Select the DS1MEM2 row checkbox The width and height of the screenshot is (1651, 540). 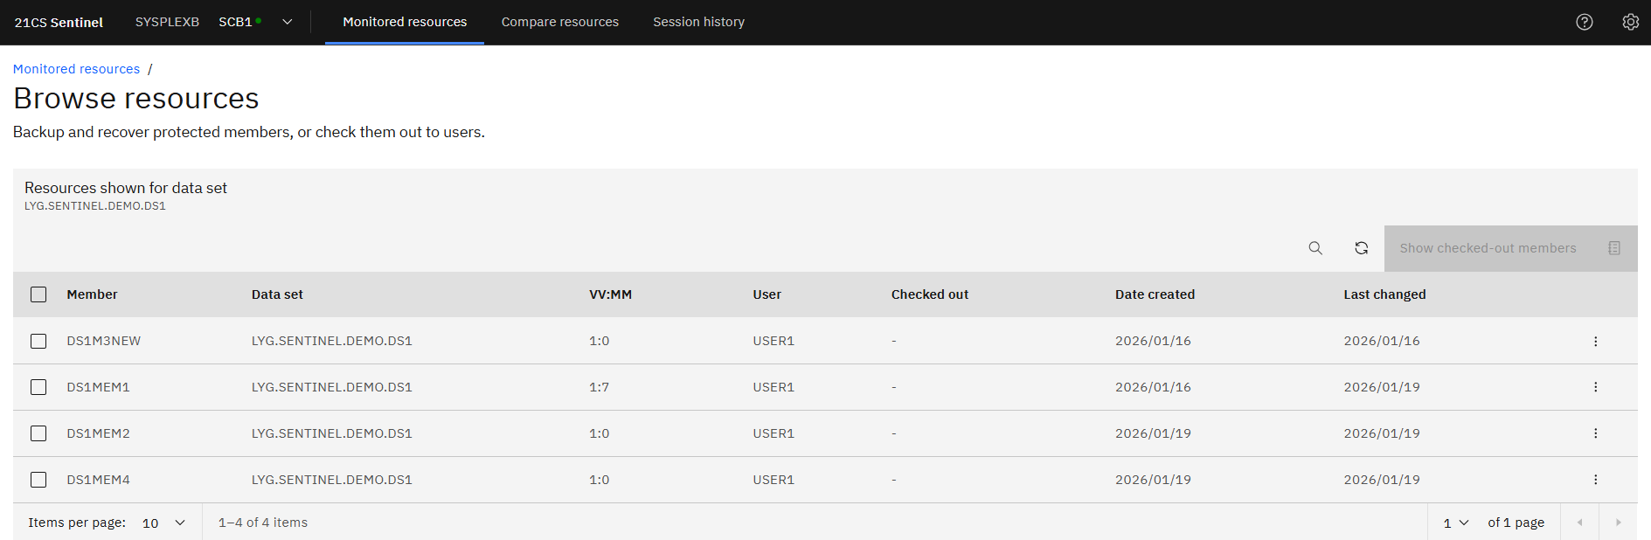pos(38,433)
